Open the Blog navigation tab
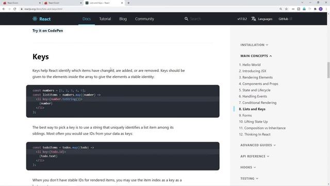This screenshot has height=186, width=330. [x=123, y=19]
